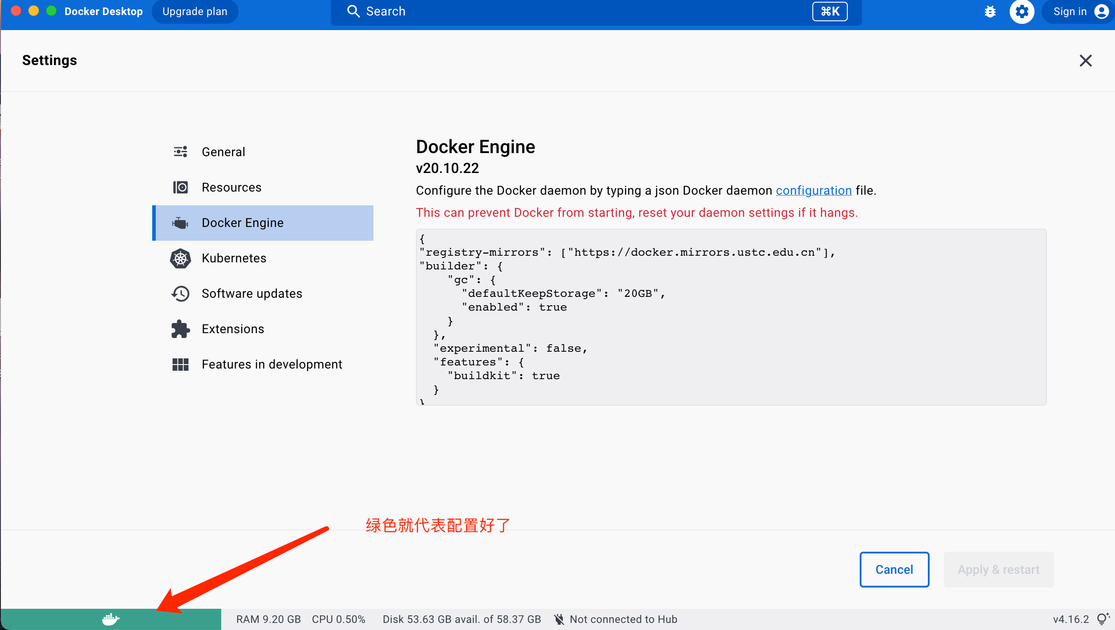This screenshot has height=630, width=1115.
Task: Click the General sliders icon
Action: (181, 152)
